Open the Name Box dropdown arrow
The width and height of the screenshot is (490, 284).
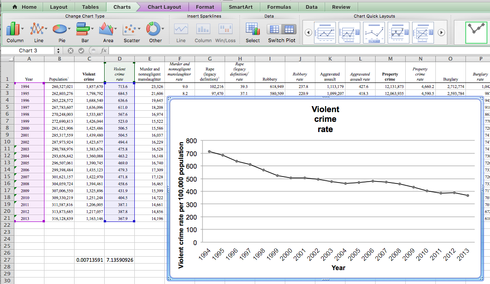(x=58, y=50)
